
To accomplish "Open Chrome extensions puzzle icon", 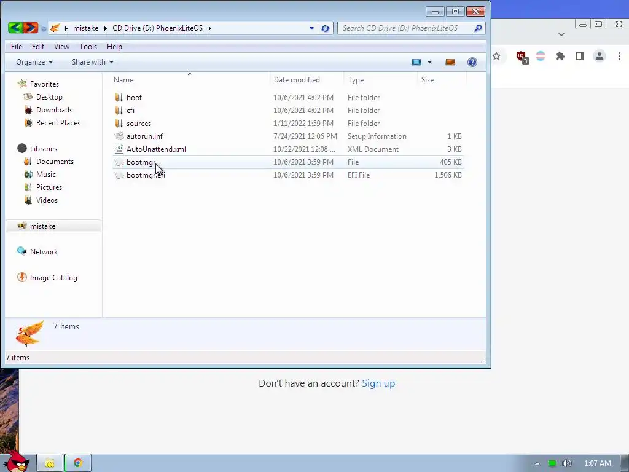I will (x=560, y=56).
